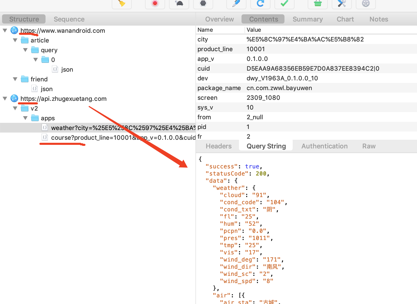Click the "wind_deg": "171" line in the response
Image resolution: width=417 pixels, height=304 pixels.
pos(252,259)
